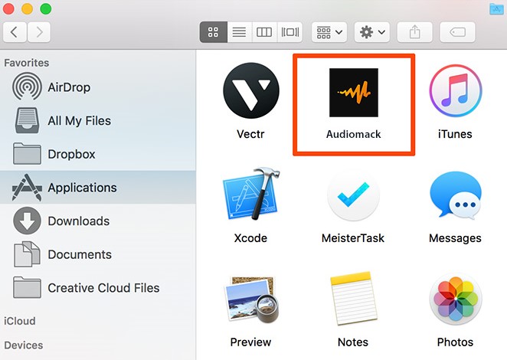The width and height of the screenshot is (507, 360).
Task: Open Downloads label in sidebar
Action: (79, 221)
